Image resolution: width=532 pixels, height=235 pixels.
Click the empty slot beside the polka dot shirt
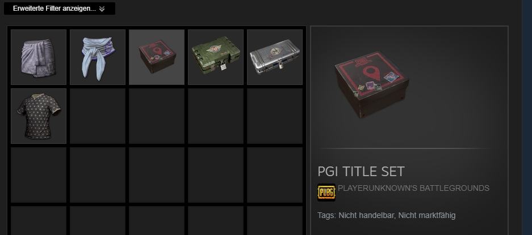[x=98, y=116]
